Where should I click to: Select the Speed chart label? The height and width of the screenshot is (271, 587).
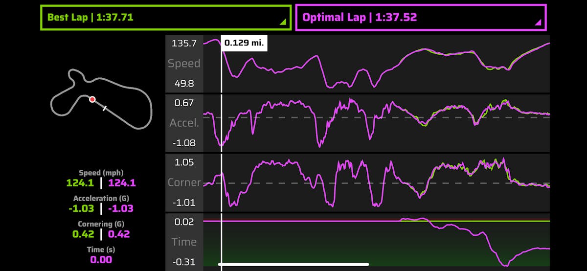(x=184, y=64)
